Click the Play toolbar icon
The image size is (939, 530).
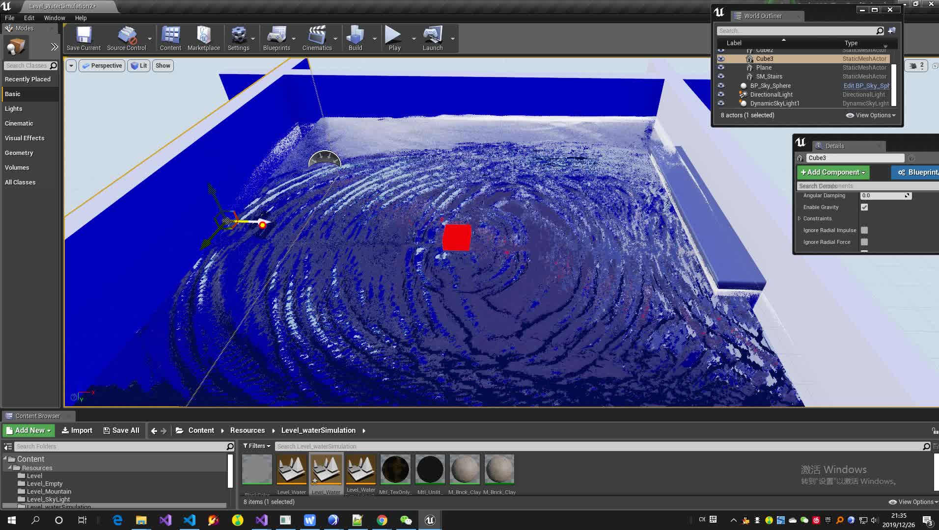click(x=394, y=38)
